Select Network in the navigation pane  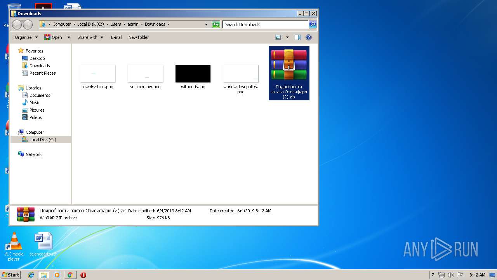point(33,154)
